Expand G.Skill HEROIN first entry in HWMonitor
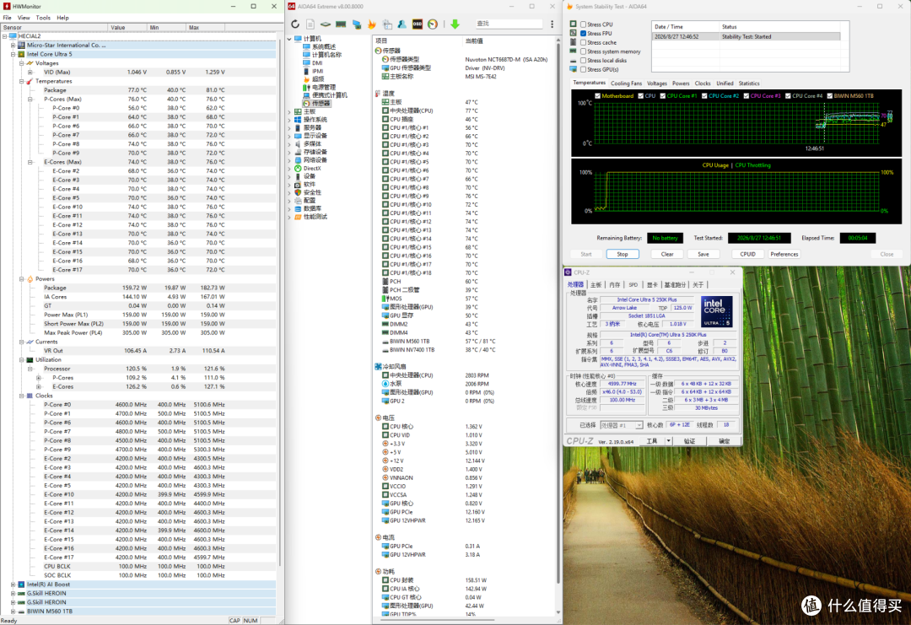This screenshot has height=625, width=911. coord(13,594)
